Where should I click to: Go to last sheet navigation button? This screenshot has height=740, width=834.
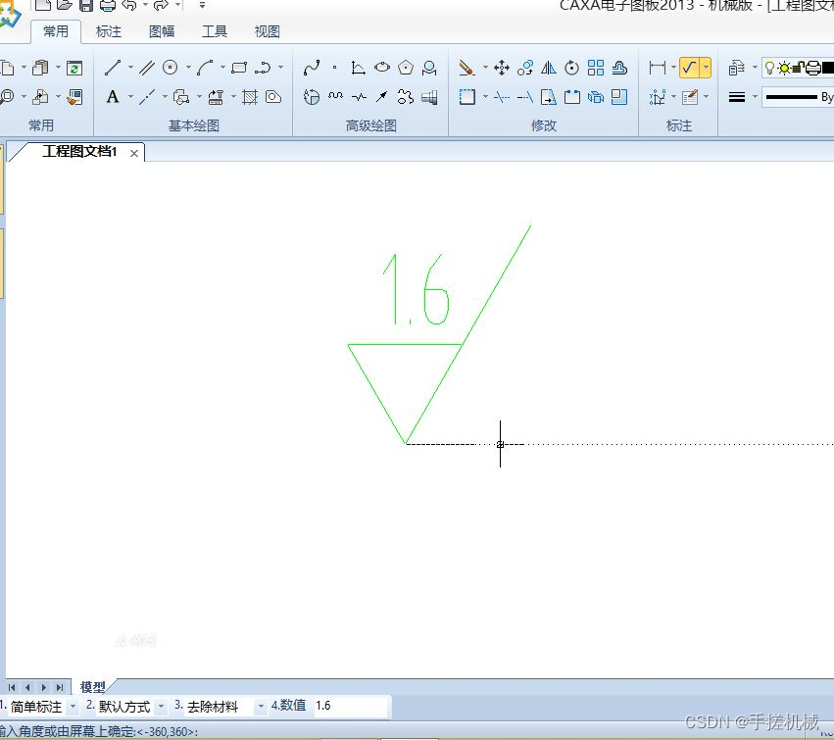click(60, 687)
